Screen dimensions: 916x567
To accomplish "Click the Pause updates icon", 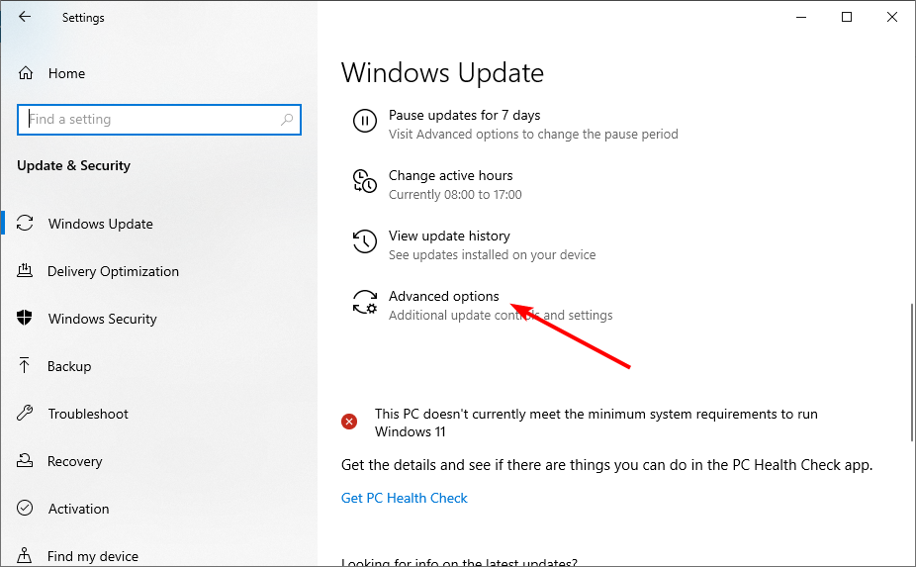I will pos(364,122).
